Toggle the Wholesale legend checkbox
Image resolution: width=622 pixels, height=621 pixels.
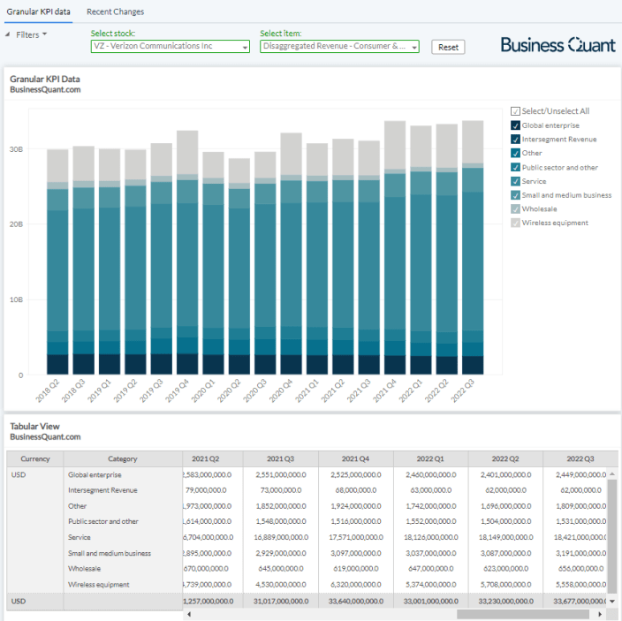516,208
